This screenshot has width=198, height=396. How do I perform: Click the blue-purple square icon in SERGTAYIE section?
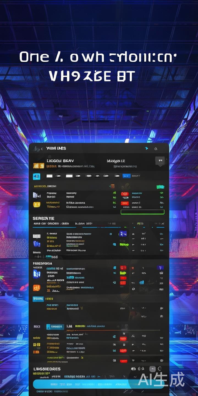pos(123,234)
